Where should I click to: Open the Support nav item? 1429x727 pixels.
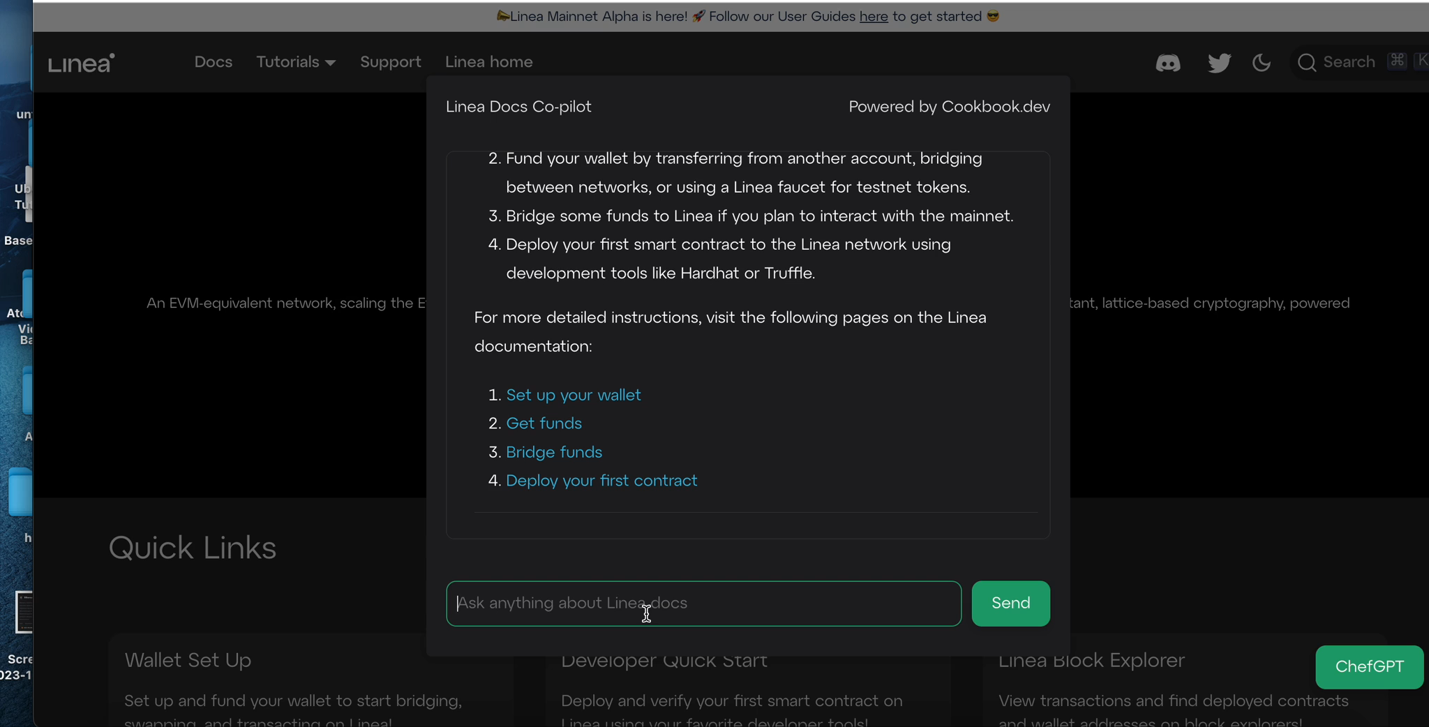(x=391, y=62)
